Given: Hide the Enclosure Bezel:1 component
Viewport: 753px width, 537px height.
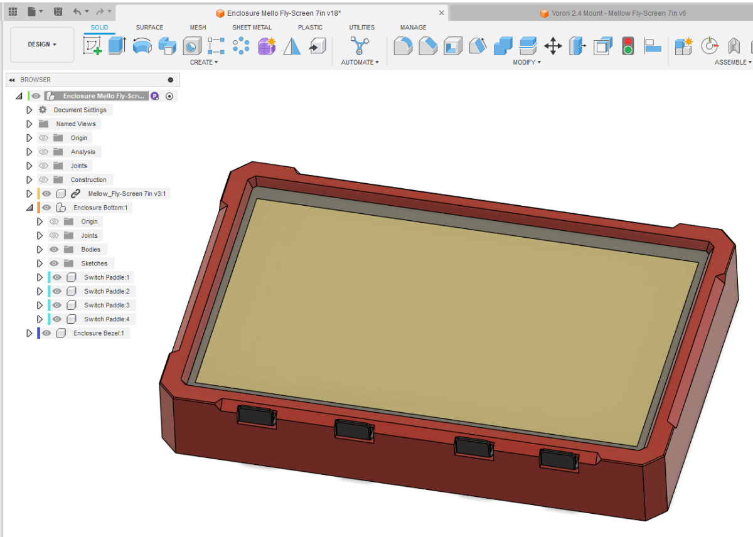Looking at the screenshot, I should coord(46,333).
